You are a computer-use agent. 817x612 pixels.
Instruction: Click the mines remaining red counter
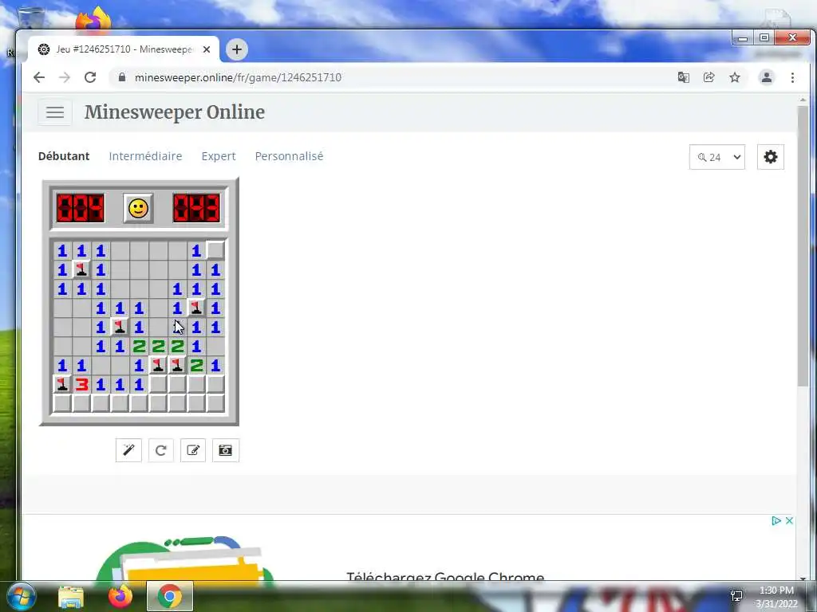point(81,208)
